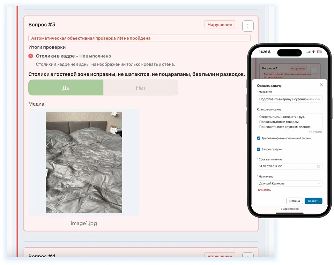The height and width of the screenshot is (265, 334).
Task: Open the image1.jpg bed photo thumbnail
Action: [x=84, y=162]
